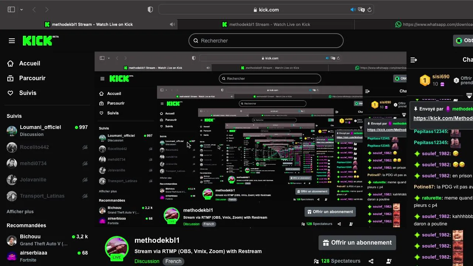Open offline channel Rocelito442 in the main sidebar

[x=47, y=147]
